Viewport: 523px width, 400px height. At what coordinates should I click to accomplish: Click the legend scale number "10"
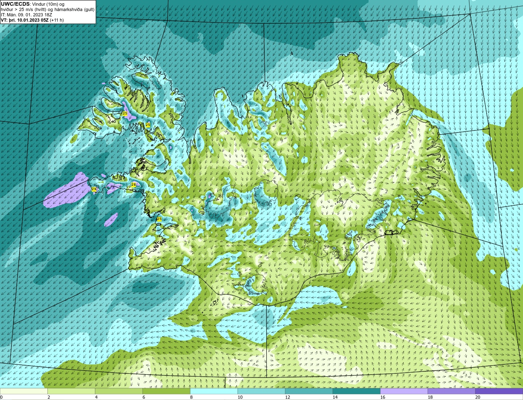point(239,397)
